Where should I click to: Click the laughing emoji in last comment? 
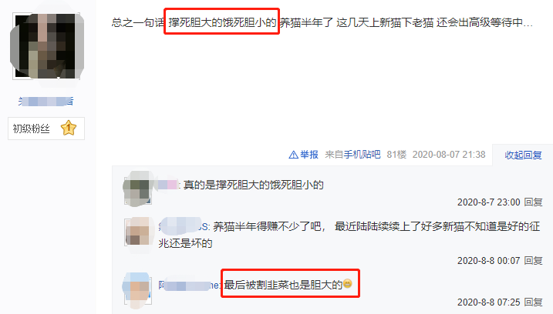[x=347, y=284]
